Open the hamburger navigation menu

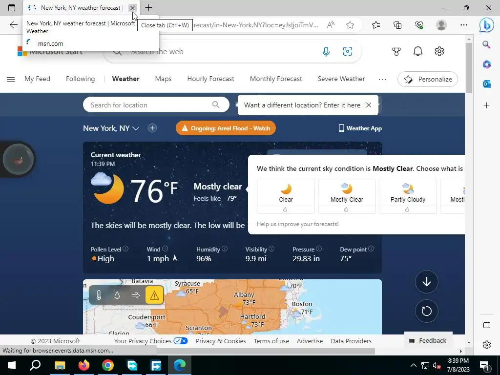coord(11,79)
